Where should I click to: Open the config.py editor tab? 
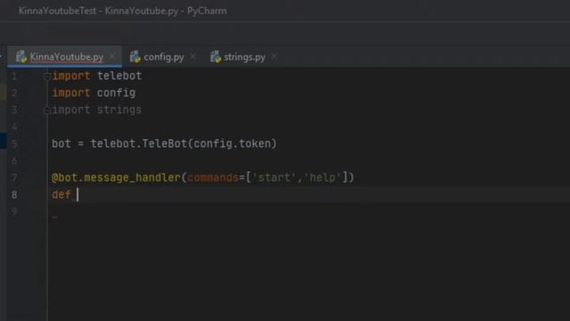[164, 57]
